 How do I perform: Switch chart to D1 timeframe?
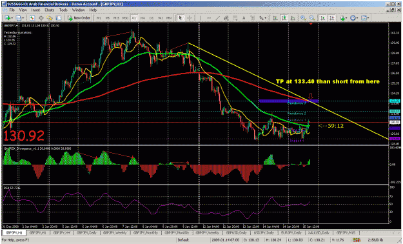click(x=151, y=18)
